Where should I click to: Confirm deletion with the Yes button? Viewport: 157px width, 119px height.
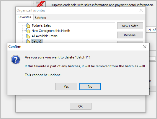66,87
